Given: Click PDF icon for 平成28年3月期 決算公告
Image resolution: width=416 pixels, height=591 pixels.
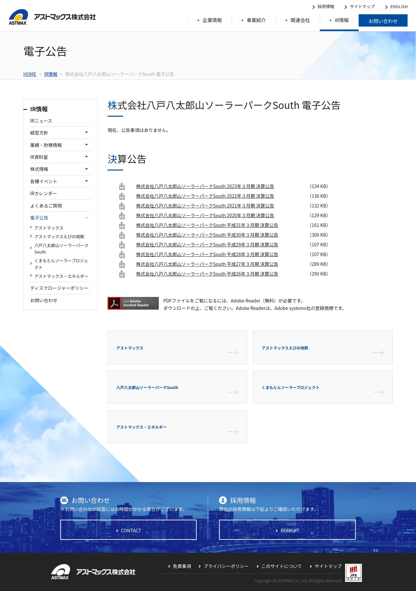Looking at the screenshot, I should coord(122,254).
